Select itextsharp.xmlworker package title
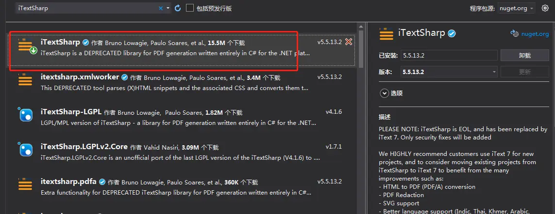Screen dimensions: 555x214 pyautogui.click(x=80, y=77)
